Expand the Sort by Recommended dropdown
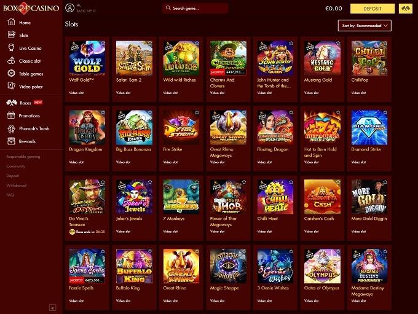This screenshot has height=314, width=418. 365,26
